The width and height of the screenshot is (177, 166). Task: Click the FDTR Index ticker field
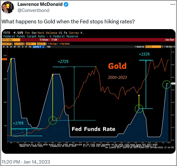[11, 40]
